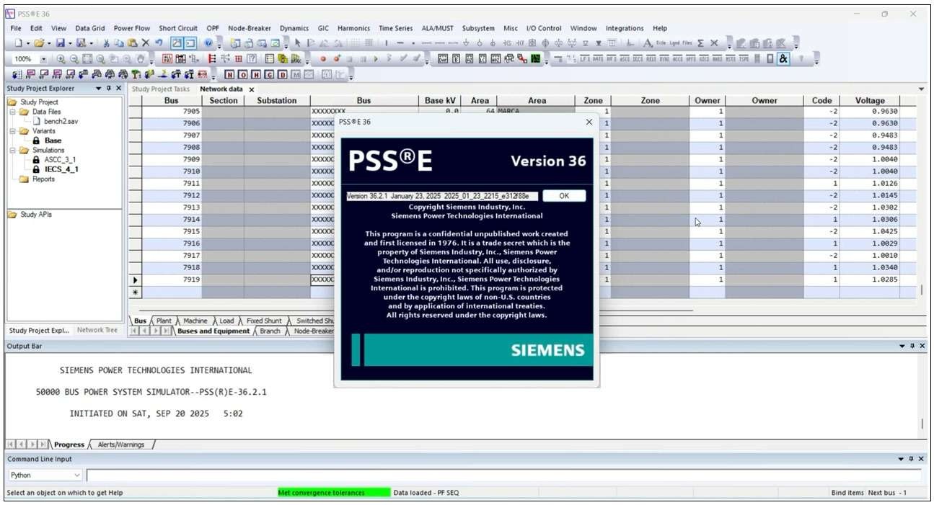Click the Study APIs item

point(36,215)
